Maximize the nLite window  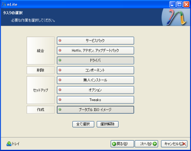[179, 4]
